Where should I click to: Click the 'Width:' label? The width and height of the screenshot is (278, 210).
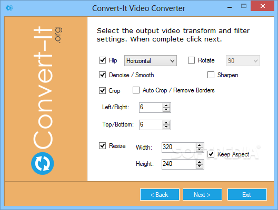144,148
